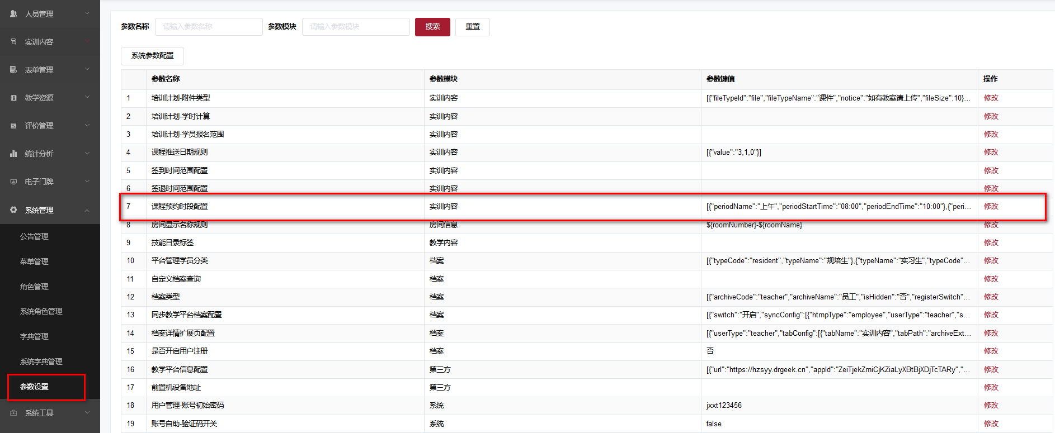Expand the 系统工具 menu chevron
1055x433 pixels.
[87, 412]
